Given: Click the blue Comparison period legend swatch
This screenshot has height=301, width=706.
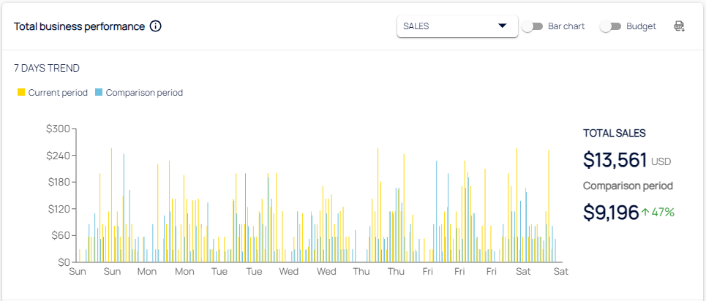Looking at the screenshot, I should tap(99, 93).
